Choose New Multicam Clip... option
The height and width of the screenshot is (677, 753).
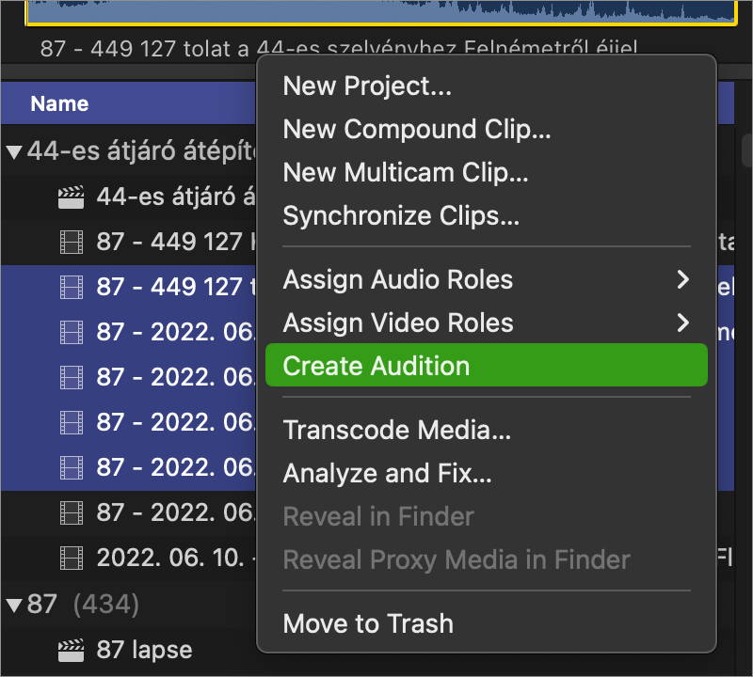[406, 172]
